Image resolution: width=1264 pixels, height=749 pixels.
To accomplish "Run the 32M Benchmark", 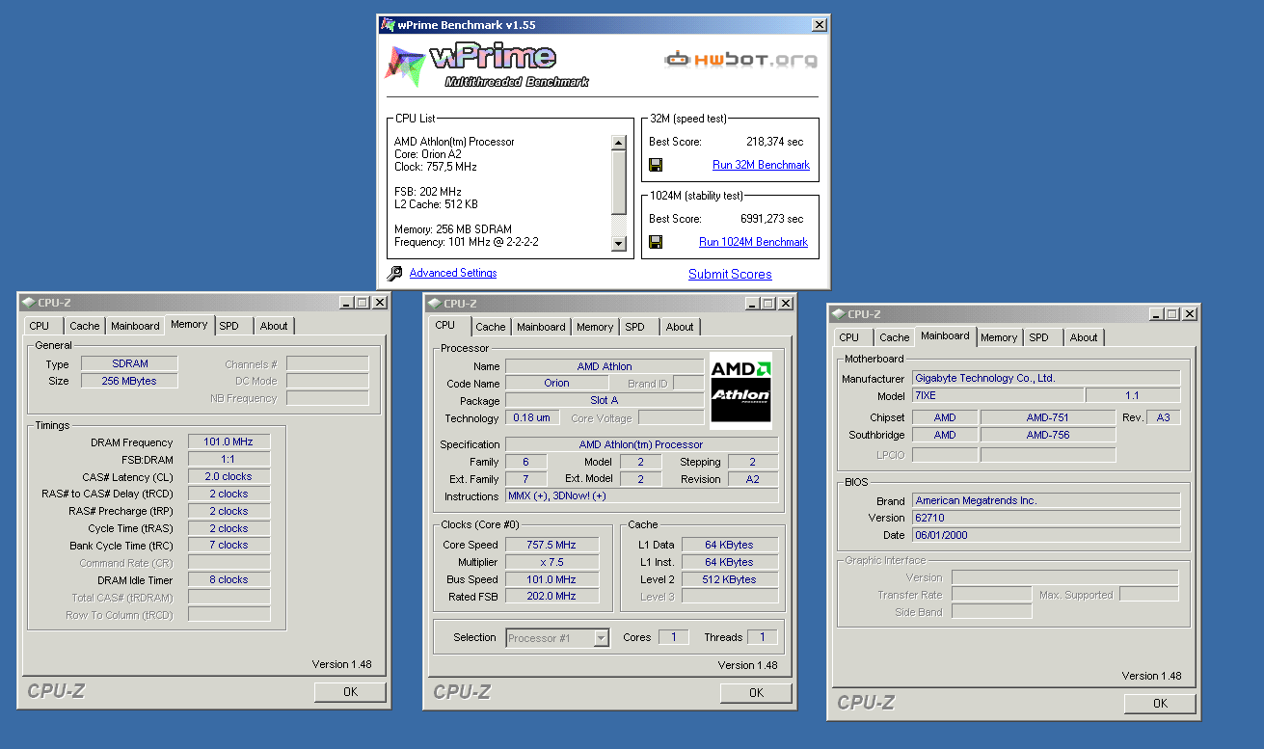I will 761,165.
